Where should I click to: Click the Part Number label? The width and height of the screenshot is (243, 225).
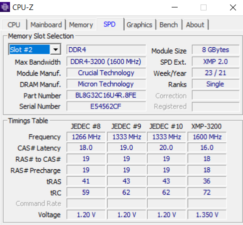tap(42, 96)
